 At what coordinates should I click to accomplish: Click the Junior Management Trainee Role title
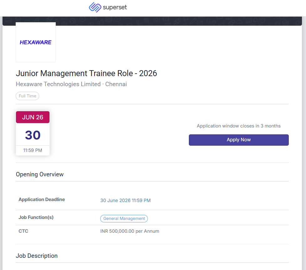(86, 73)
